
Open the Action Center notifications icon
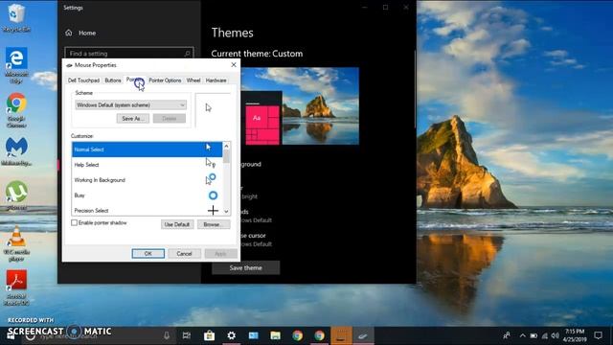pos(598,335)
